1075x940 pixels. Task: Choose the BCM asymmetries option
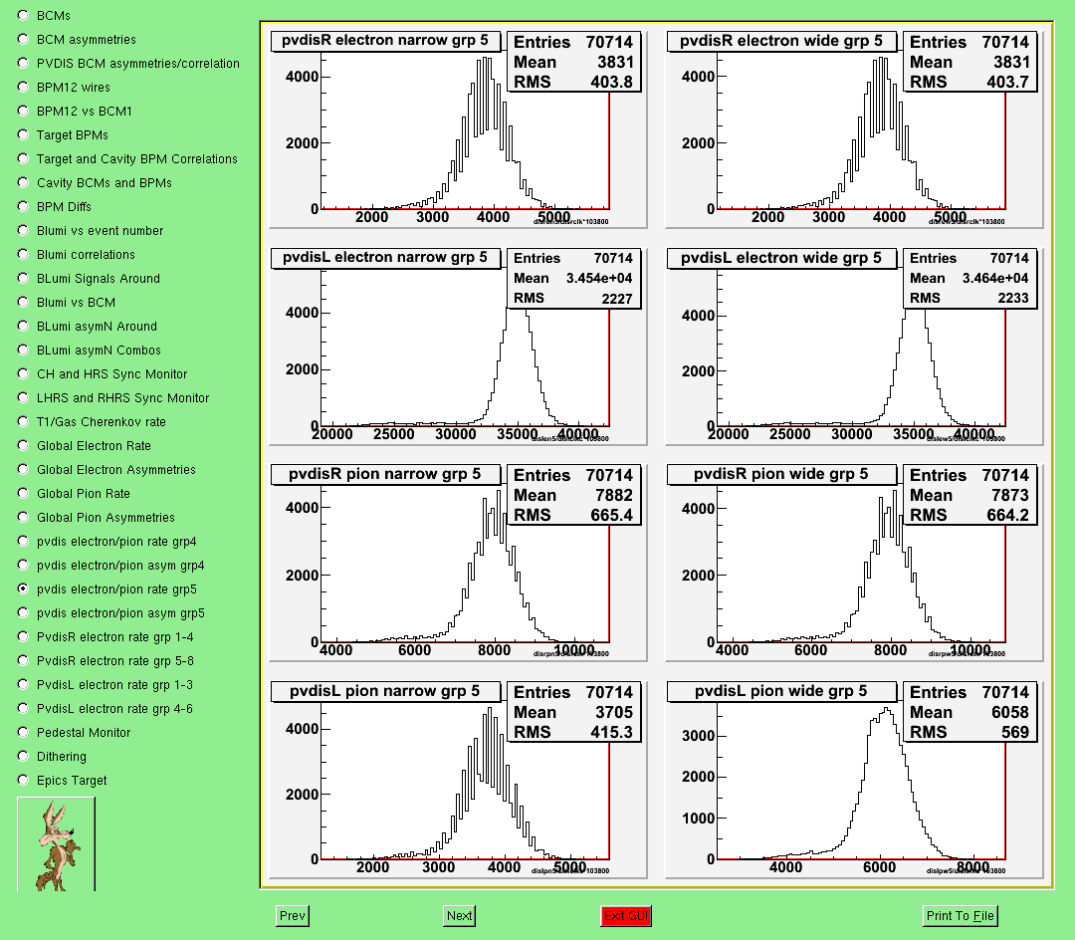pyautogui.click(x=23, y=39)
